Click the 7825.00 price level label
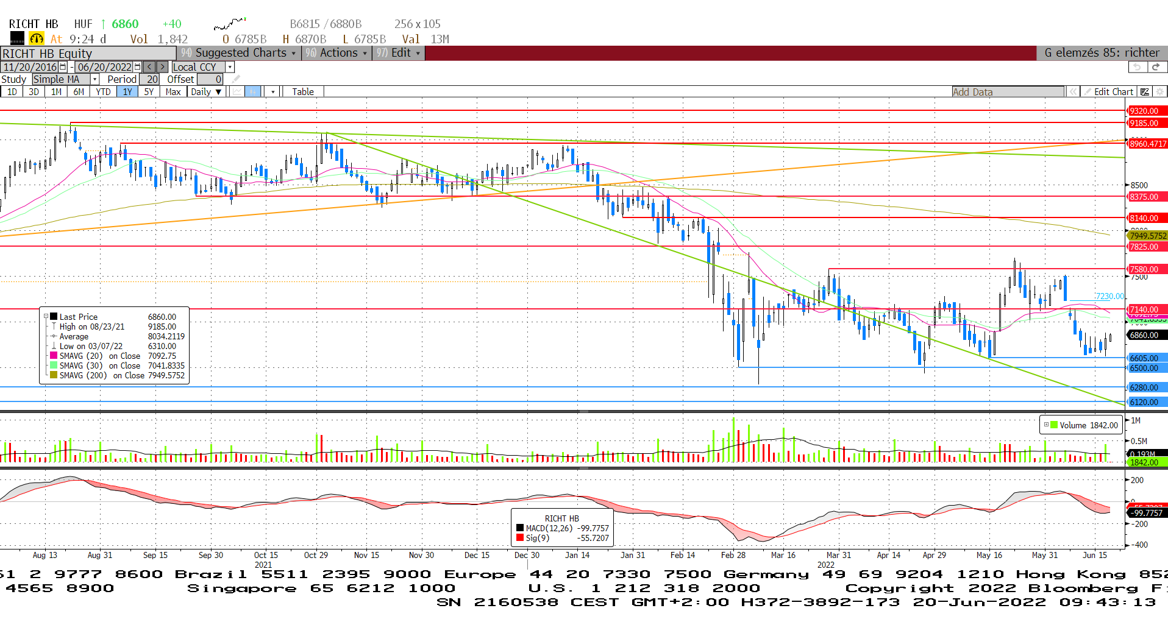The width and height of the screenshot is (1168, 636). pos(1147,247)
